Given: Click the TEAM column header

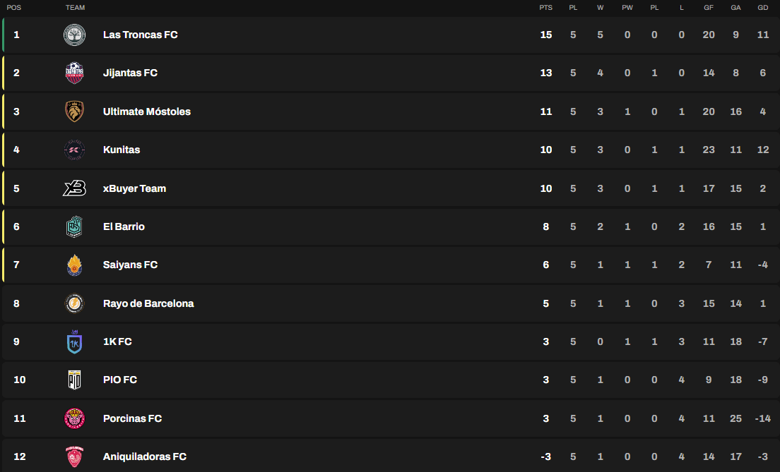Looking at the screenshot, I should coord(75,8).
